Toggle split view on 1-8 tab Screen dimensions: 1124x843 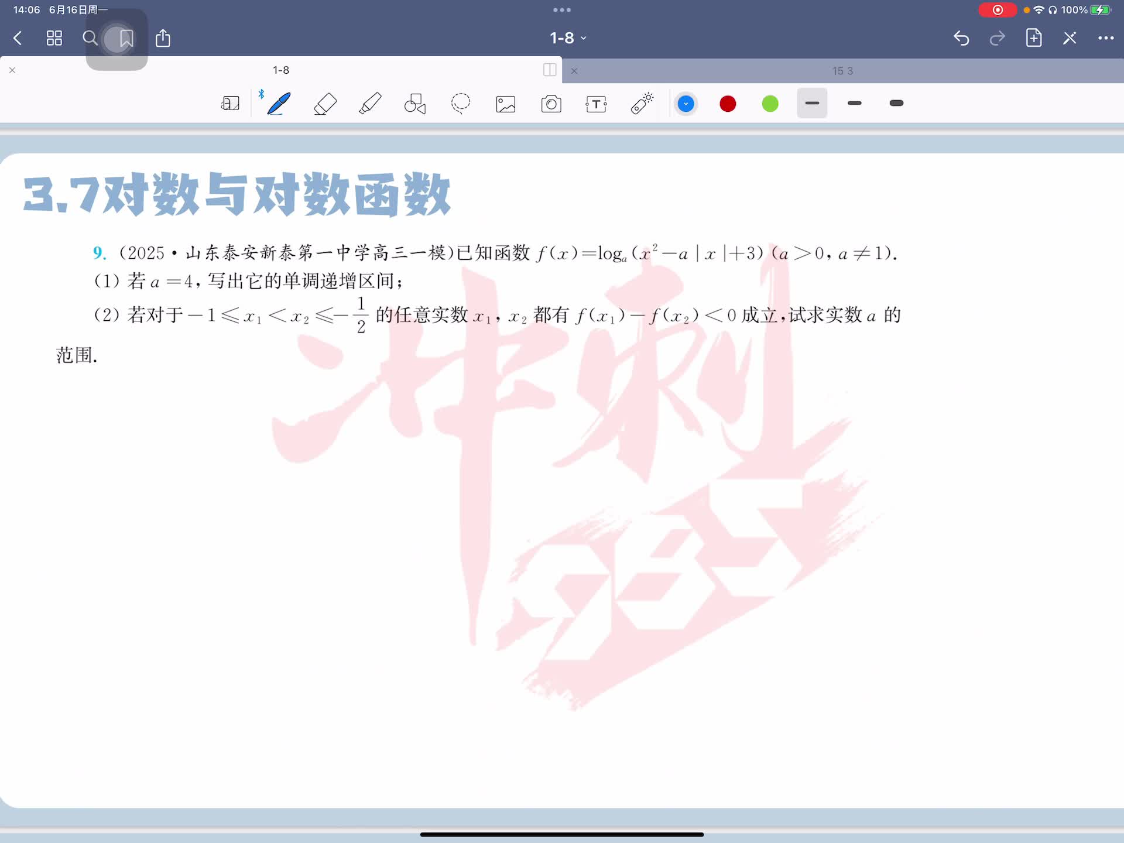[550, 70]
